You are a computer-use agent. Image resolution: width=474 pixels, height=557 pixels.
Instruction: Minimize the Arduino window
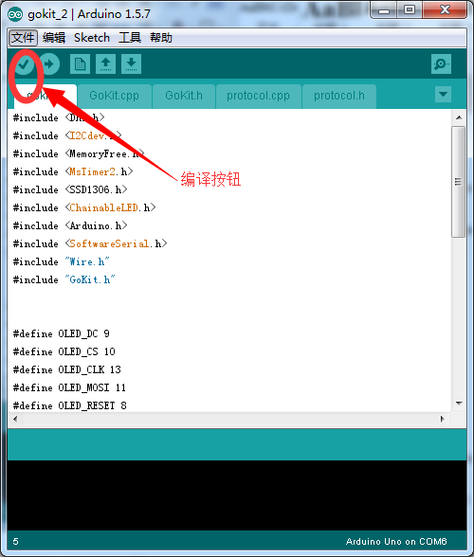pyautogui.click(x=384, y=9)
